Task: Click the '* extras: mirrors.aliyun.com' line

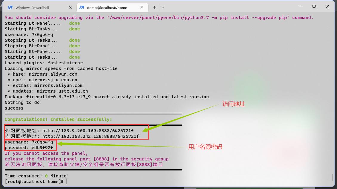Action: point(45,85)
